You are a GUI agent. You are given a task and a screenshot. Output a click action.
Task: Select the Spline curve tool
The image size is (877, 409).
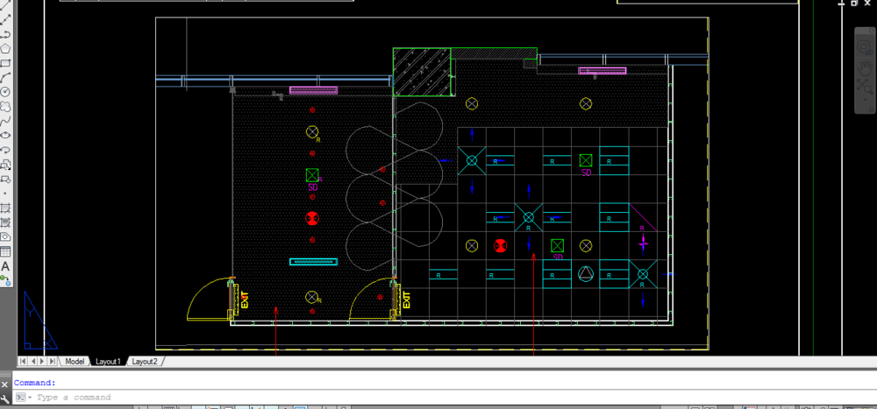click(5, 120)
